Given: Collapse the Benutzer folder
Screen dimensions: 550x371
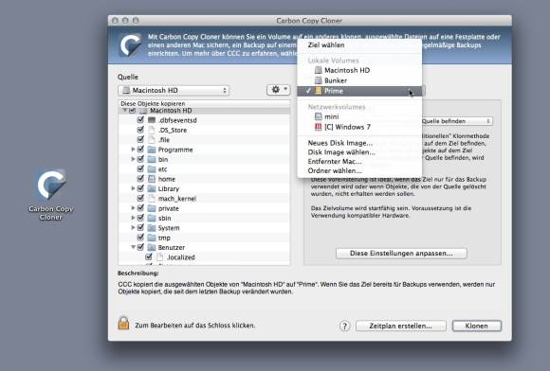Looking at the screenshot, I should tap(133, 247).
